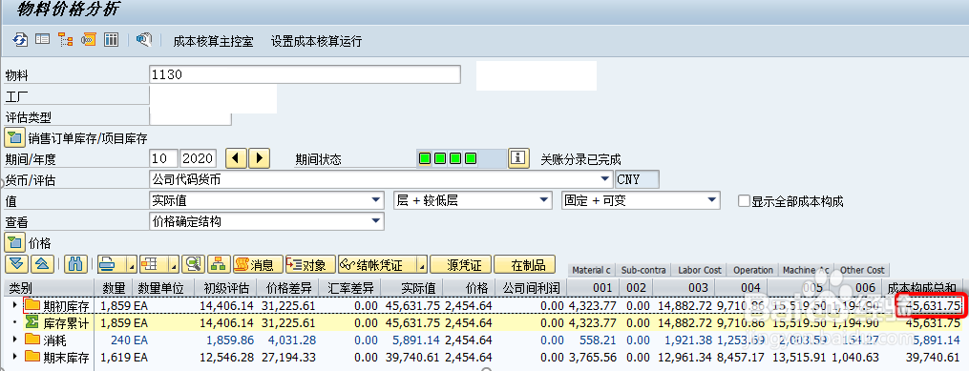Viewport: 969px width, 371px height.
Task: Open 成本核算主控室 (costing cockpit)
Action: click(x=213, y=41)
